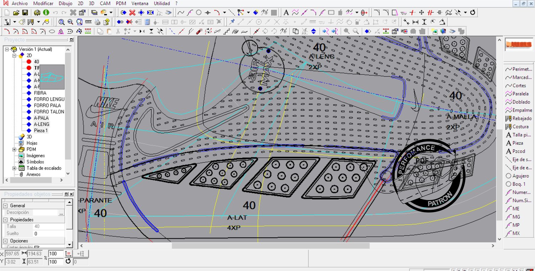Viewport: 535px width, 271px height.
Task: Select the Hojas tree item
Action: (32, 143)
